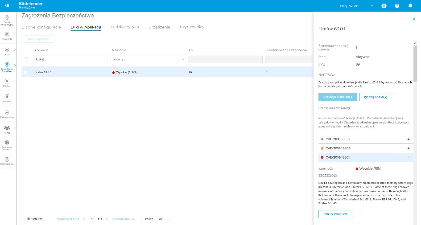Image resolution: width=421 pixels, height=225 pixels.
Task: Click Ignoruj Aplikację in the details panel
Action: pos(376,97)
